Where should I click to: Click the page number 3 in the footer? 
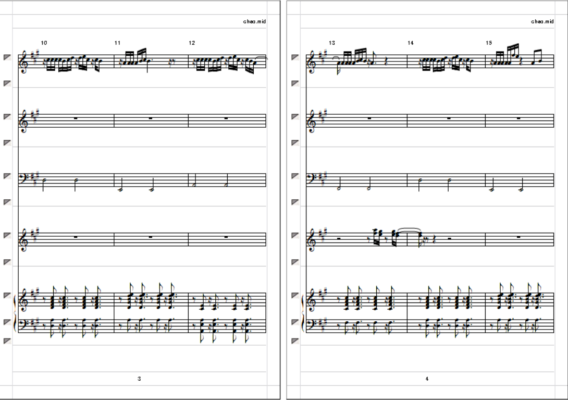pos(139,379)
